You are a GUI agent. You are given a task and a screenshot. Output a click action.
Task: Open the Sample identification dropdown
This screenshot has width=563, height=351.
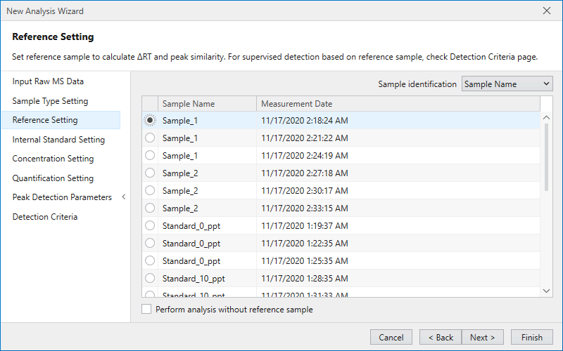[x=507, y=84]
